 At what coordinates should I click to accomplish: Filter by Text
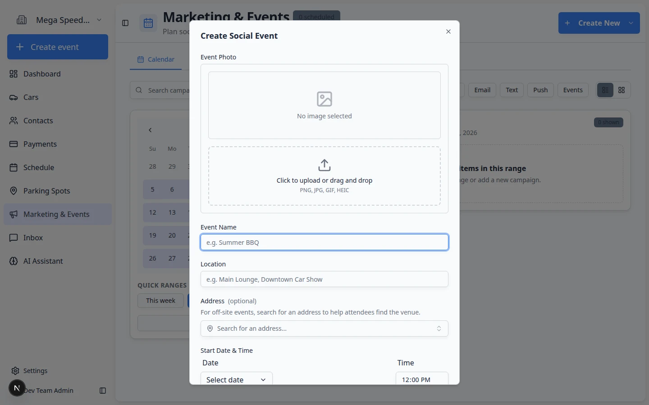[512, 90]
